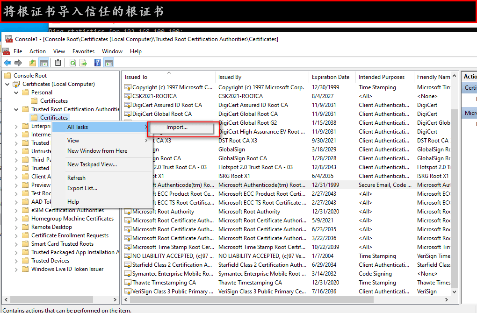Collapse the Certificates (Local Computer) node

pyautogui.click(x=7, y=84)
